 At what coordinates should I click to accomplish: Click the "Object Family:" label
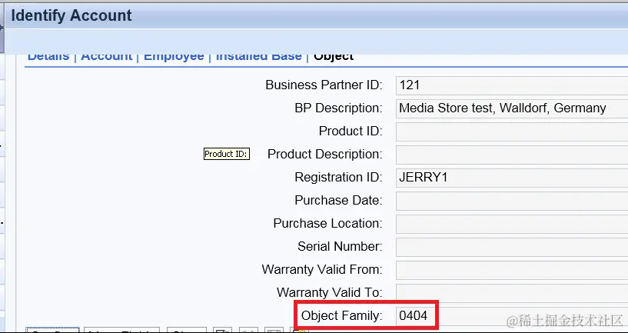point(341,316)
